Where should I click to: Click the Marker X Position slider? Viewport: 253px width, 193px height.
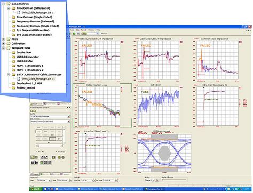174,180
